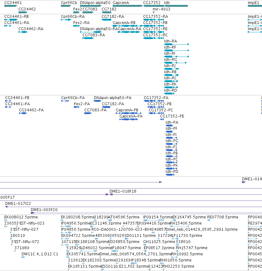Viewport: 262px width, 271px height.
Task: Click EST RE07708.5prime
Action: [x=208, y=220]
